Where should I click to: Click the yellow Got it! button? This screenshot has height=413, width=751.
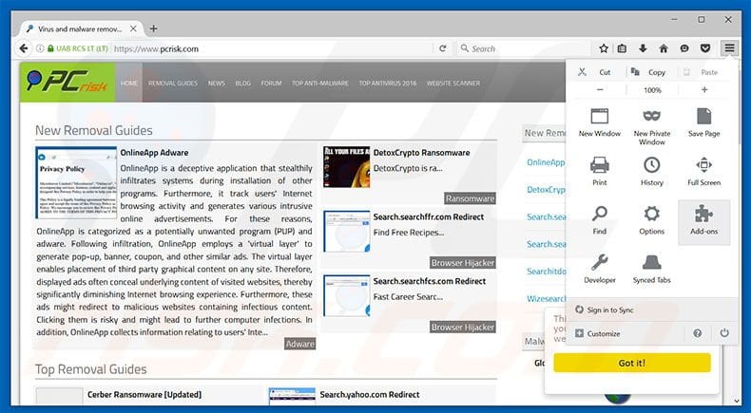(632, 363)
